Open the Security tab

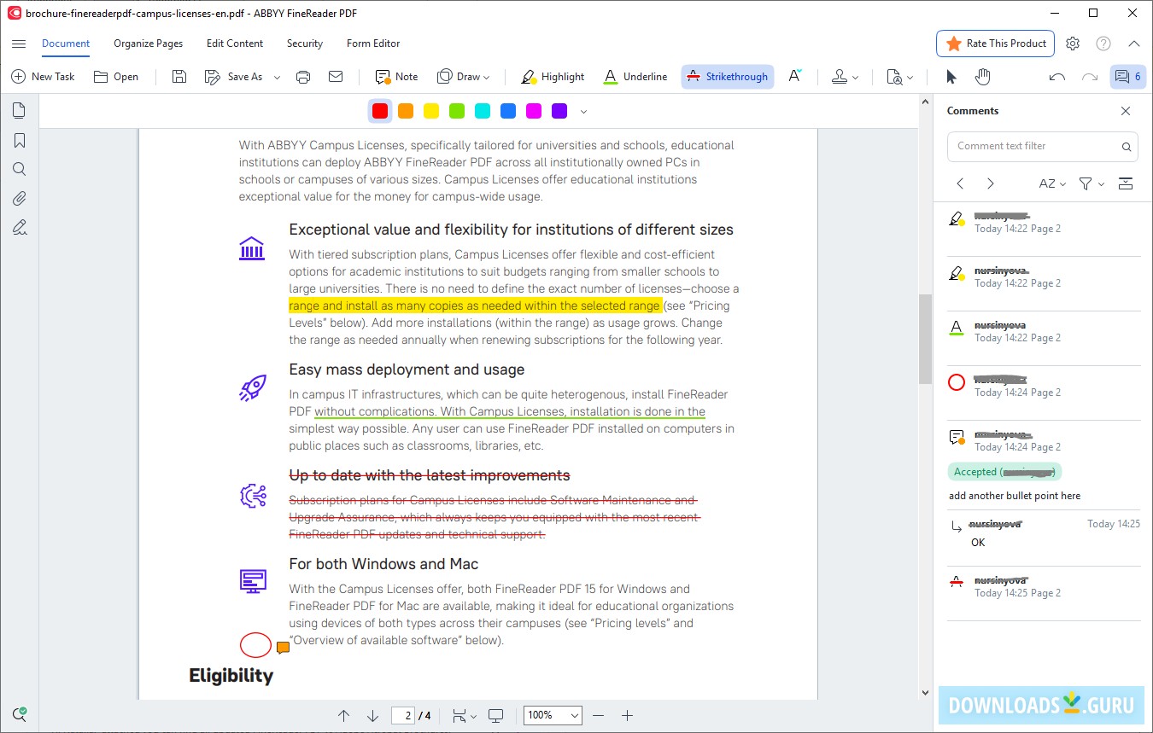click(305, 44)
